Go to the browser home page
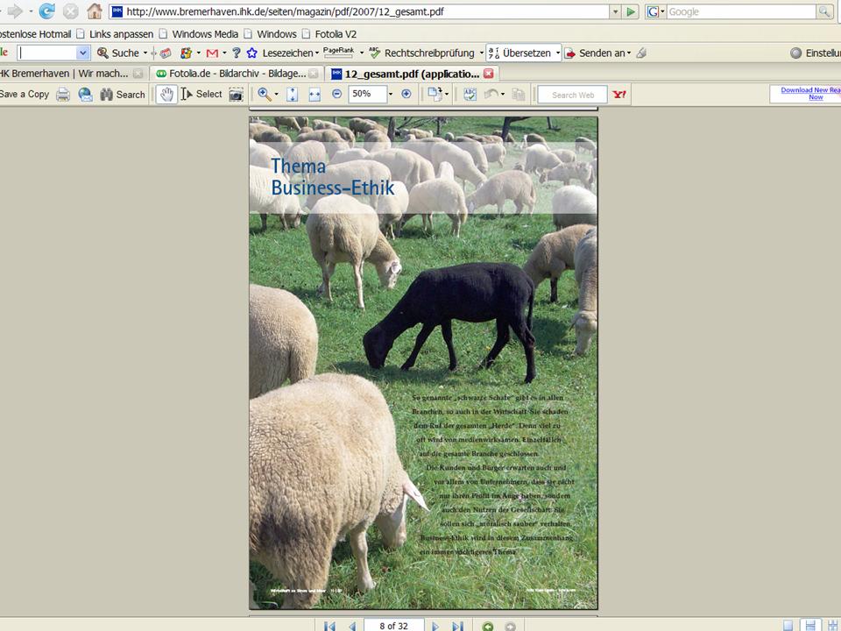This screenshot has width=841, height=631. pyautogui.click(x=94, y=11)
